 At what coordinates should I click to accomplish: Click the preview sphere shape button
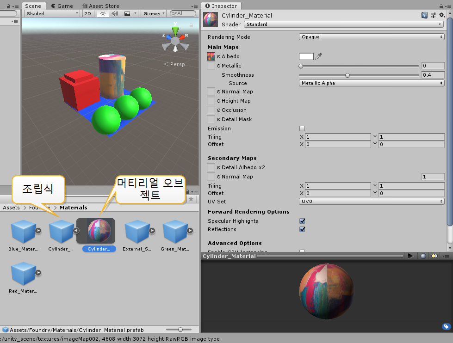point(423,256)
